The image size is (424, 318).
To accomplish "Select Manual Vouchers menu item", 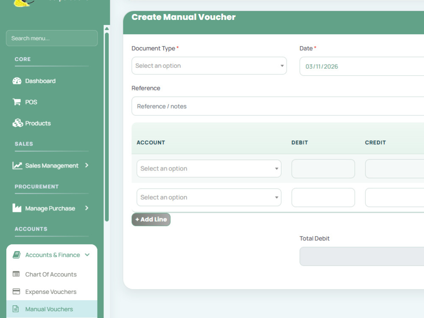I will point(52,309).
